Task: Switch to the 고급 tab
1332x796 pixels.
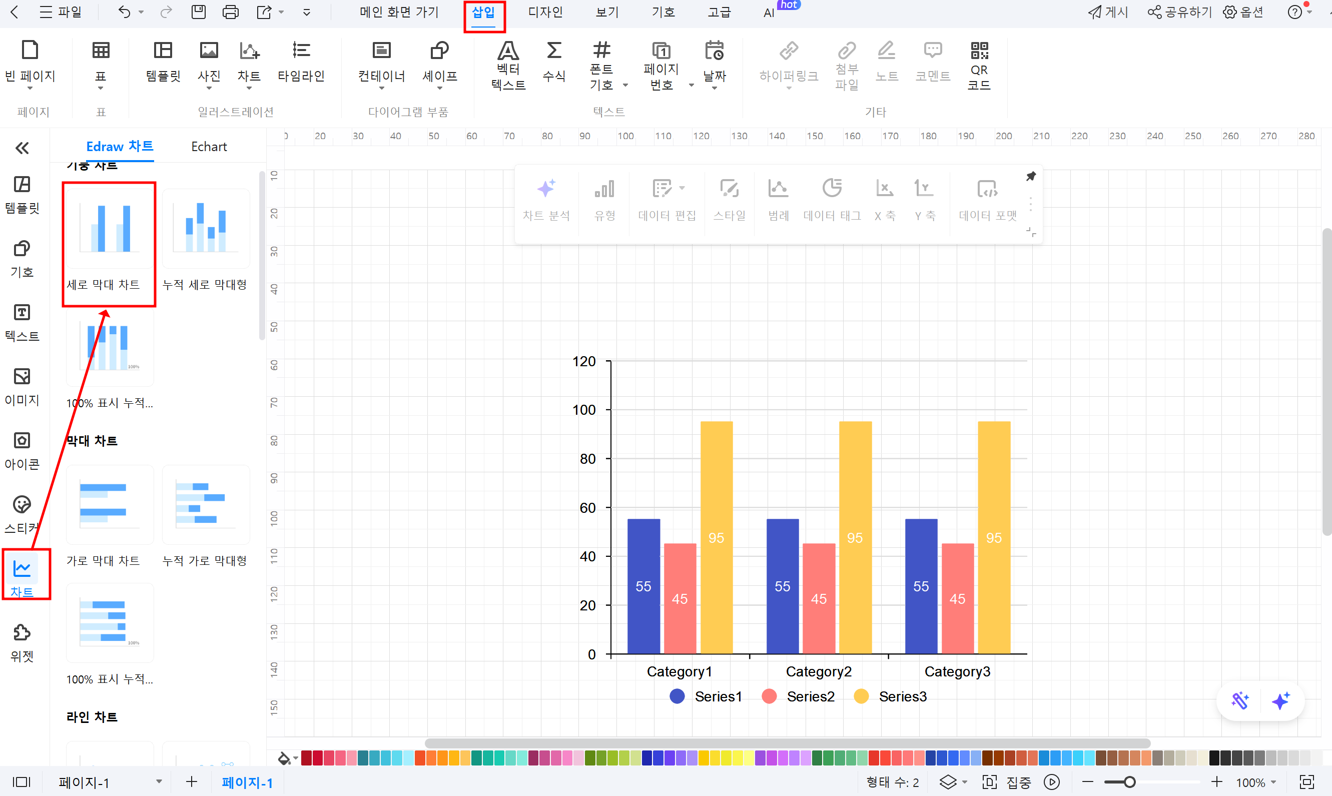Action: (x=719, y=12)
